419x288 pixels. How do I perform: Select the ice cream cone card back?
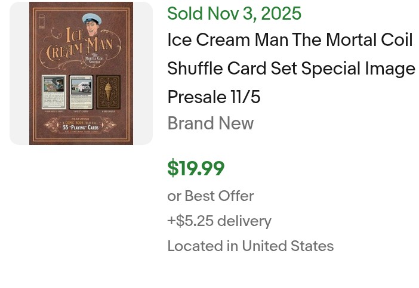pyautogui.click(x=109, y=92)
